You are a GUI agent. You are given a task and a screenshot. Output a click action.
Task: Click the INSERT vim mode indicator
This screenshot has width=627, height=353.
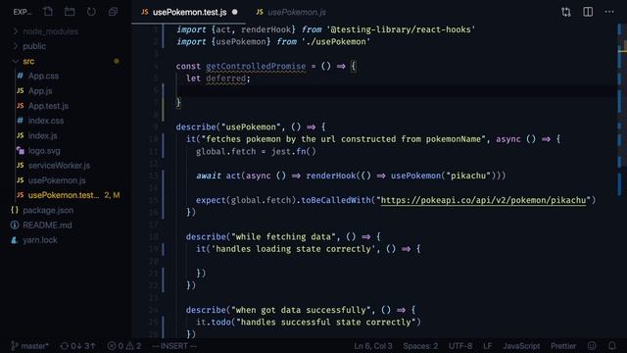click(174, 346)
